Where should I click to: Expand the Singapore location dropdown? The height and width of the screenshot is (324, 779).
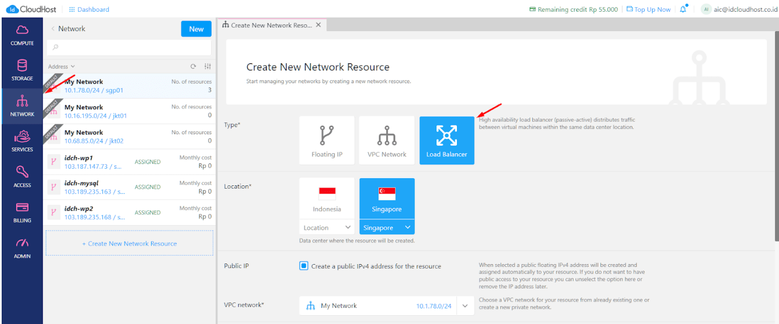[407, 227]
